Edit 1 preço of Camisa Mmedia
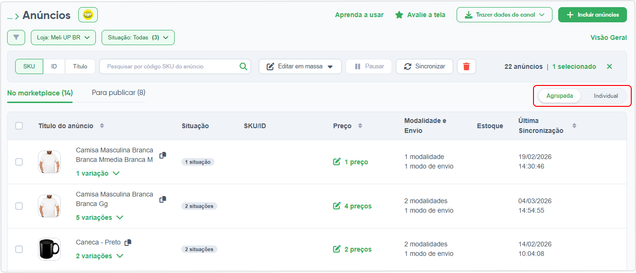 coord(351,162)
